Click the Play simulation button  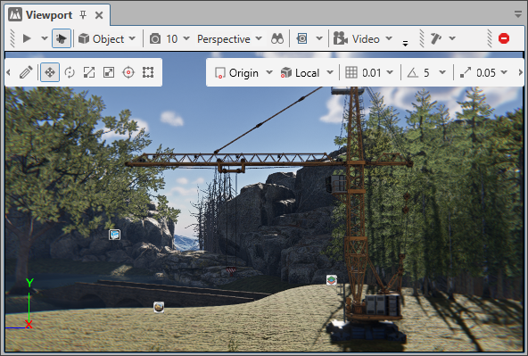tap(27, 38)
